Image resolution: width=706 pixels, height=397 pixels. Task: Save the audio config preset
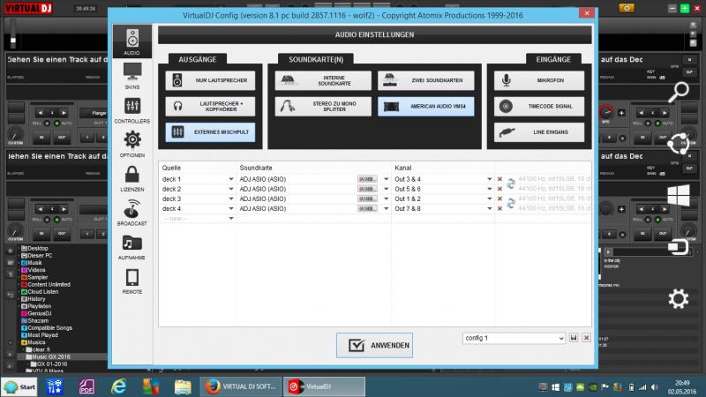574,338
